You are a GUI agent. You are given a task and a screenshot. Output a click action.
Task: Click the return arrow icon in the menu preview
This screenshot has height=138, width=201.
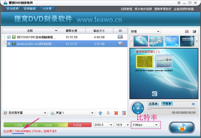[x=155, y=94]
